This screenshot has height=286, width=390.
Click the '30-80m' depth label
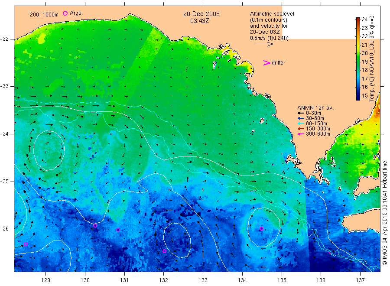tap(315, 118)
